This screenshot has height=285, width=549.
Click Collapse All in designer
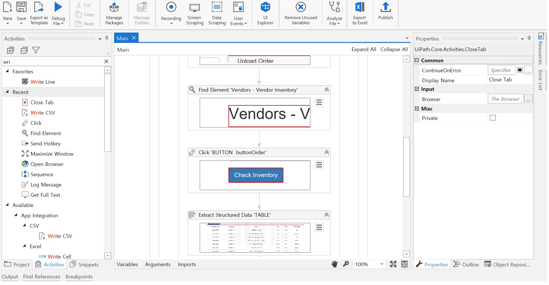394,49
